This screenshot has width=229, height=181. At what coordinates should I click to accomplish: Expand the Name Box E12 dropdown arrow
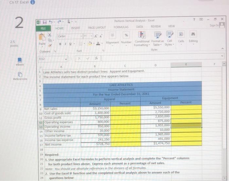[x=66, y=59]
